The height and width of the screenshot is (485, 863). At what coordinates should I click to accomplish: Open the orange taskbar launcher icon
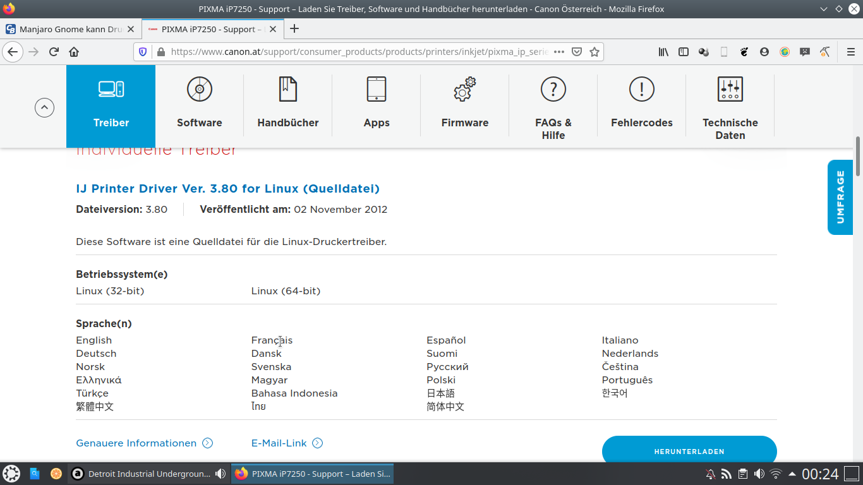tap(56, 474)
